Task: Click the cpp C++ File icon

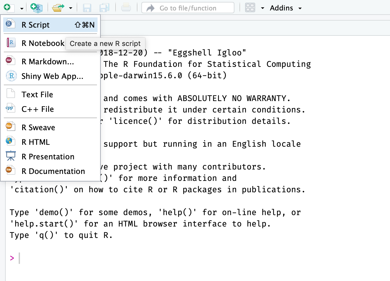Action: [x=11, y=108]
